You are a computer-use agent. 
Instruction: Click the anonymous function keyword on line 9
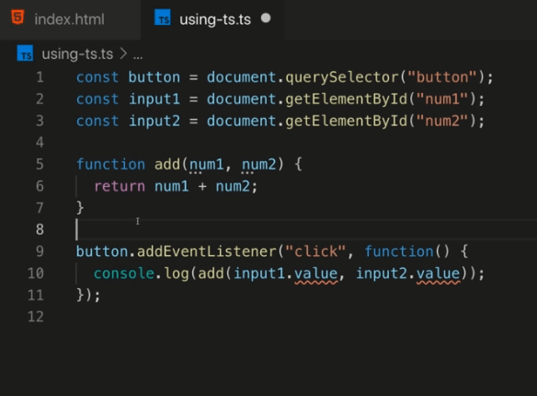tap(399, 251)
